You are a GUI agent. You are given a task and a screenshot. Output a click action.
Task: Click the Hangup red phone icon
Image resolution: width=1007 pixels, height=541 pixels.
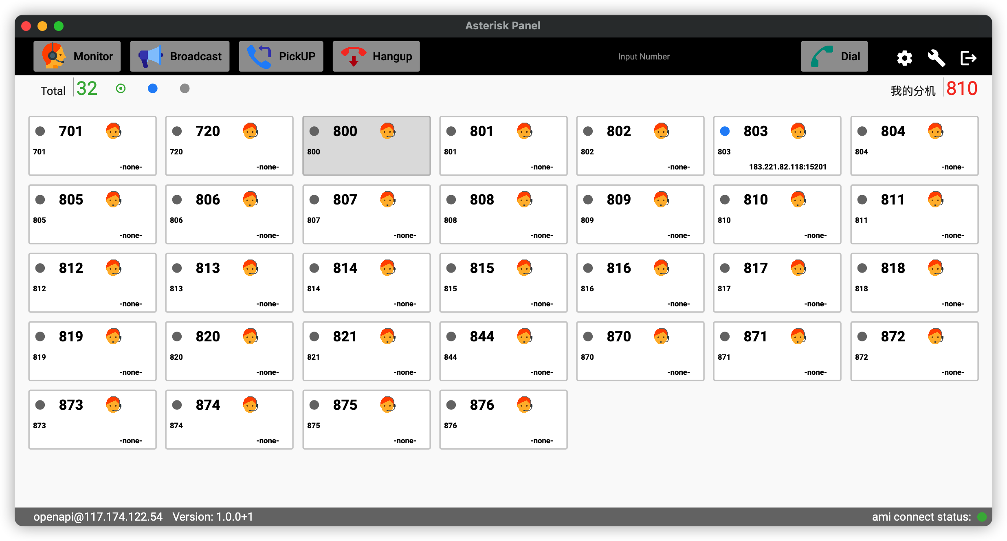[x=354, y=56]
